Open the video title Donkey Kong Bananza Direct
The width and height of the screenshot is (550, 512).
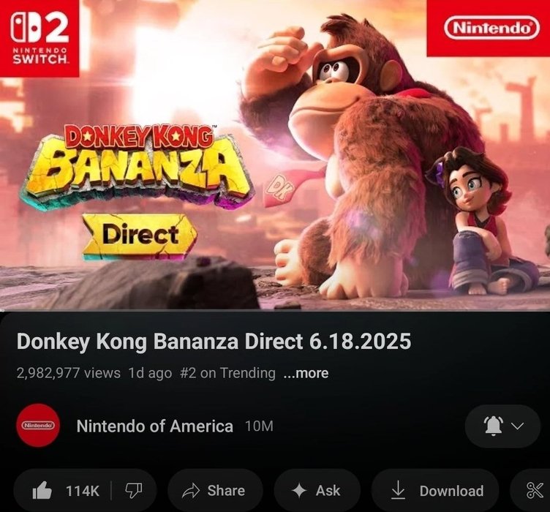pyautogui.click(x=214, y=342)
